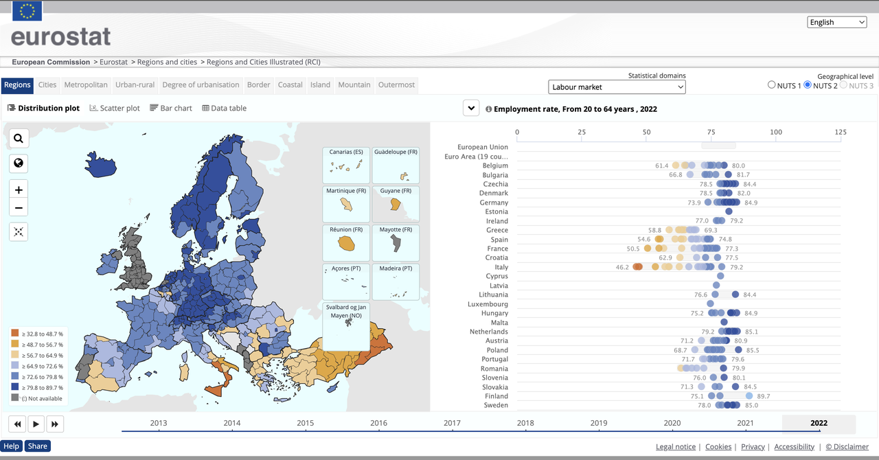The width and height of the screenshot is (879, 460).
Task: Select year 2019 on the timeline
Action: tap(599, 424)
